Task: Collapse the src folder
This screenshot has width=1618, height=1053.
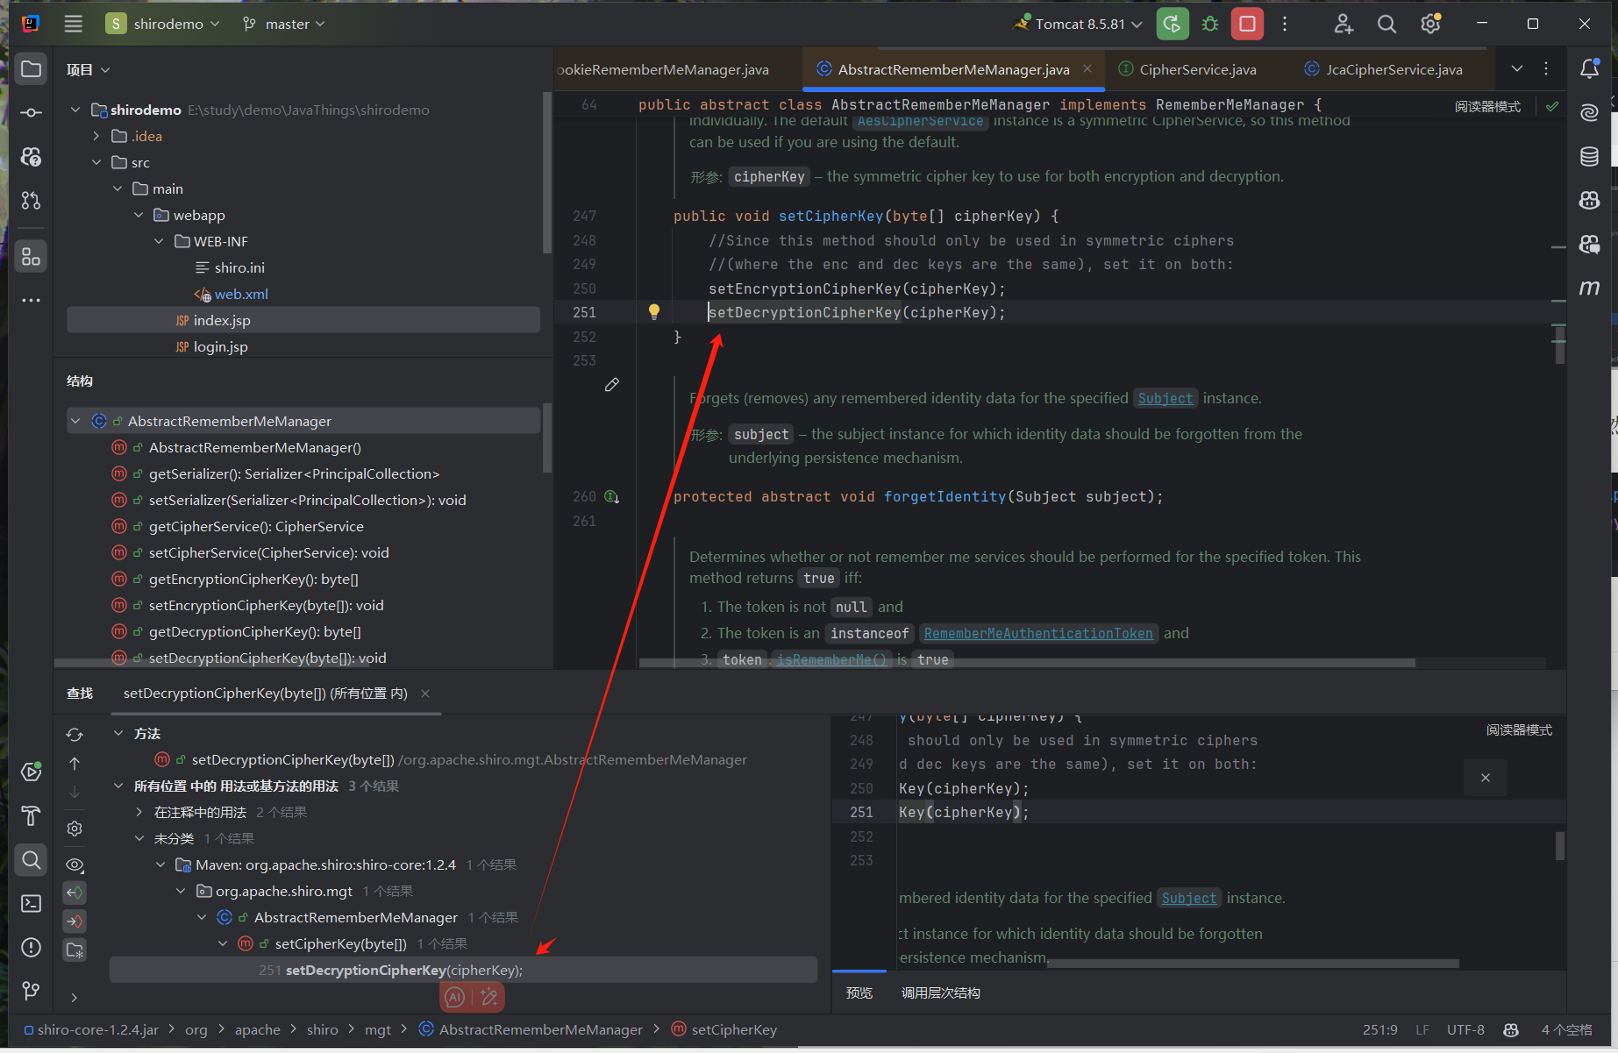Action: (x=96, y=162)
